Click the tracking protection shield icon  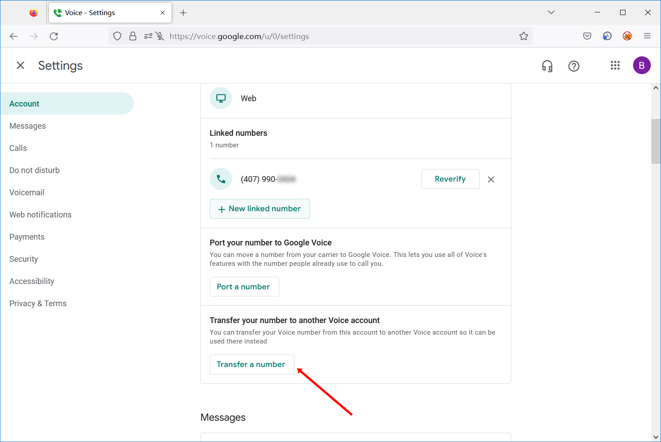[x=117, y=36]
